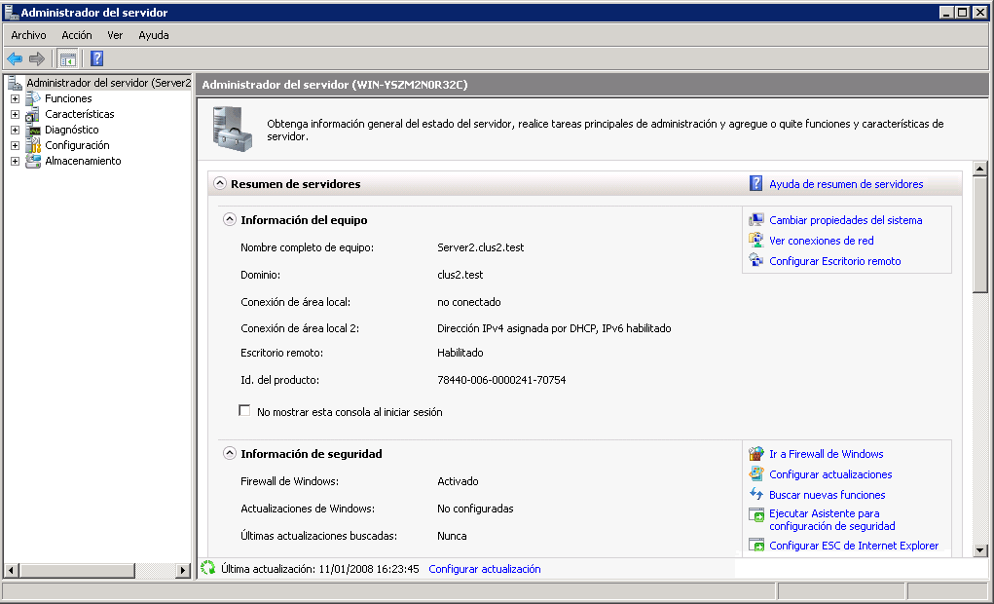Click the main pane scroll-up arrow
This screenshot has height=604, width=994.
pos(980,169)
